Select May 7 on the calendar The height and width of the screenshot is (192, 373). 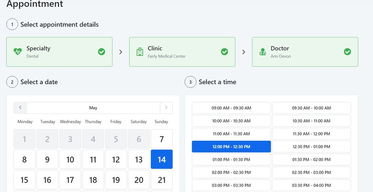coord(162,139)
